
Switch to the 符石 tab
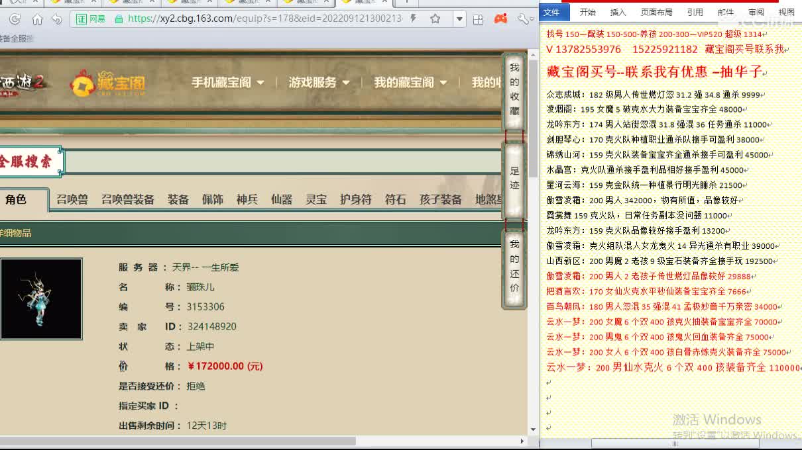click(x=396, y=199)
